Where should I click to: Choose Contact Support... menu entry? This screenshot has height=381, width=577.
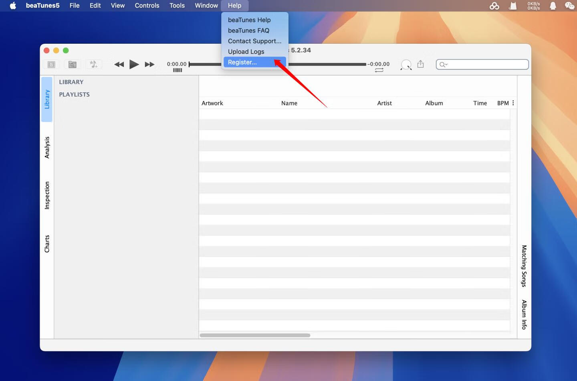point(254,41)
